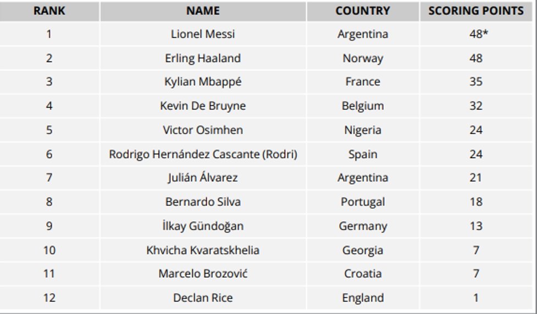Click the 48* scoring points cell
This screenshot has height=314, width=537.
(x=476, y=34)
